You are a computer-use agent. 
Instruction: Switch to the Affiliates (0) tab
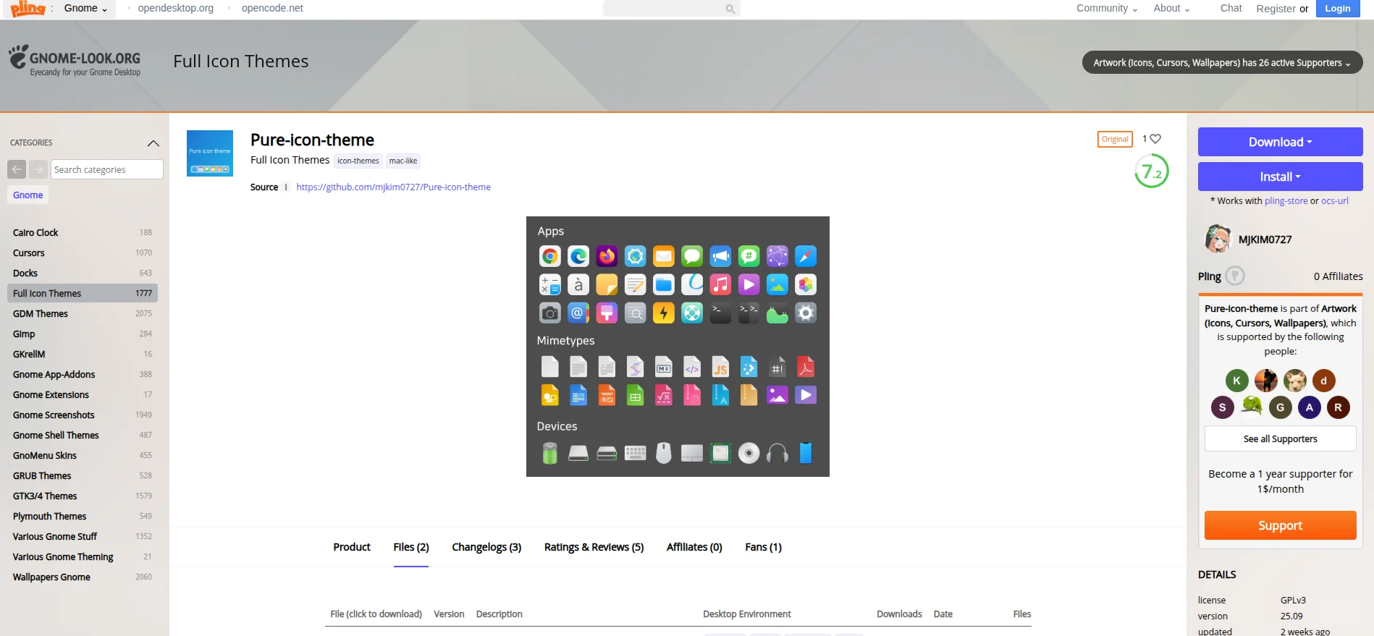[x=694, y=547]
